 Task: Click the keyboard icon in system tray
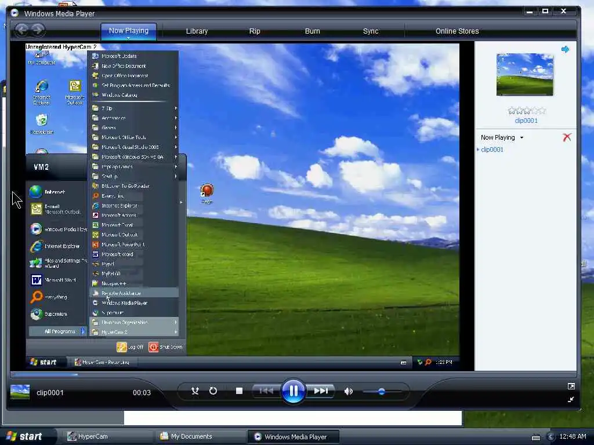(x=536, y=437)
